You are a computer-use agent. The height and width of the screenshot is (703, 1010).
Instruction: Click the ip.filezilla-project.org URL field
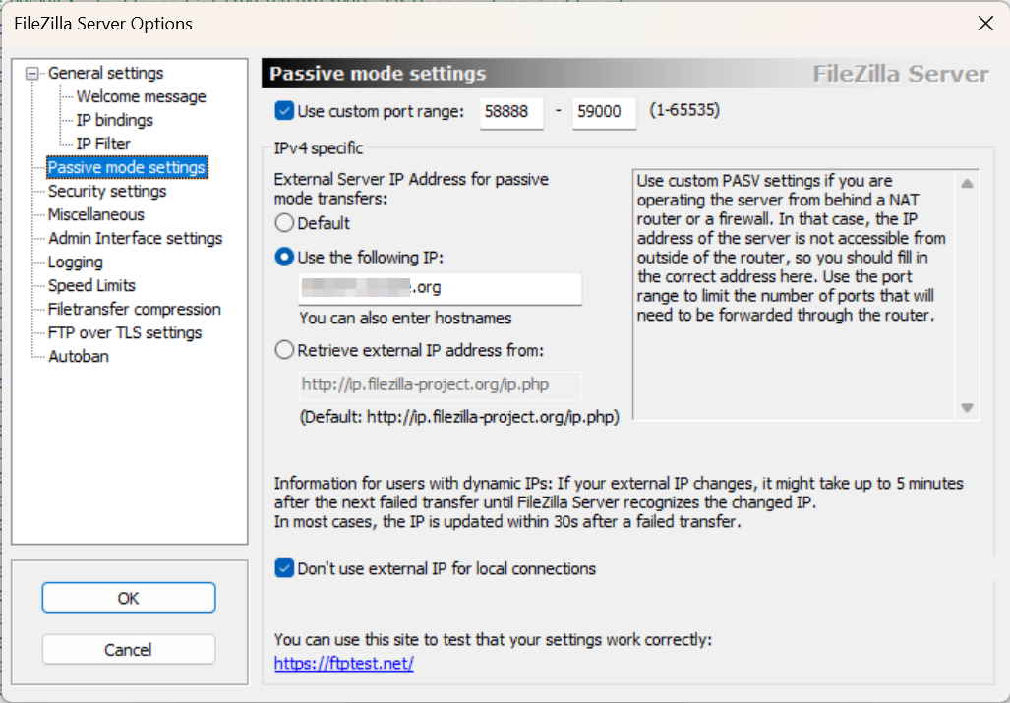(441, 385)
